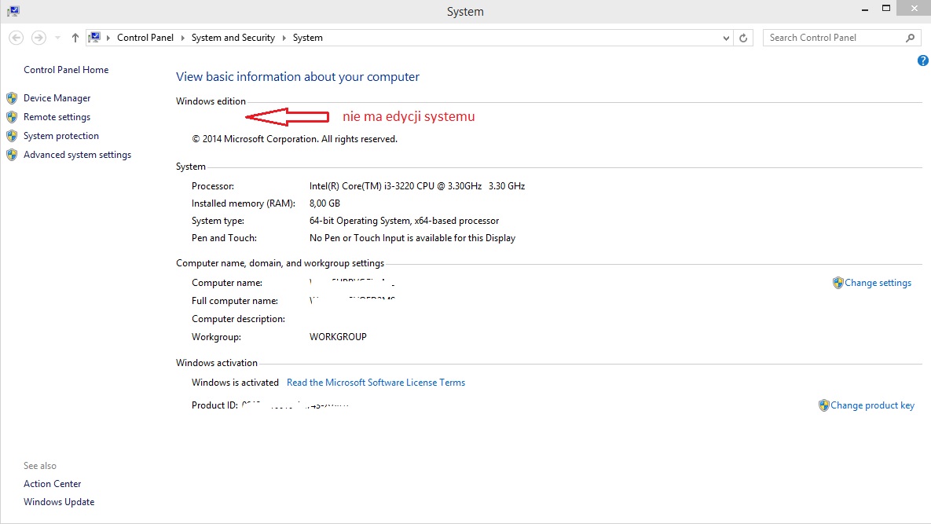This screenshot has height=524, width=931.
Task: Click Change settings for computer name
Action: 878,283
